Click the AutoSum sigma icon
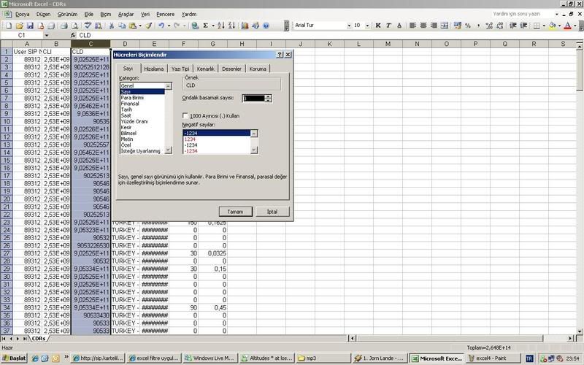This screenshot has width=584, height=365. [205, 25]
